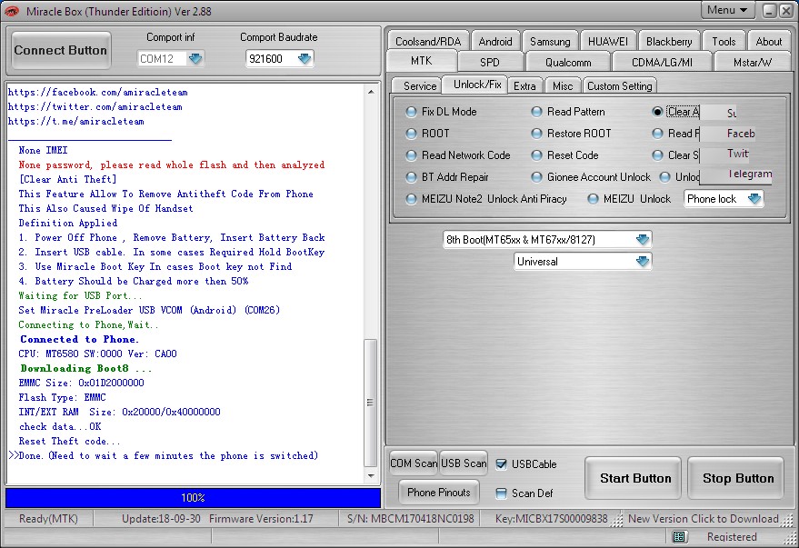Click the log scrollbar up arrow
This screenshot has width=799, height=548.
tap(371, 92)
